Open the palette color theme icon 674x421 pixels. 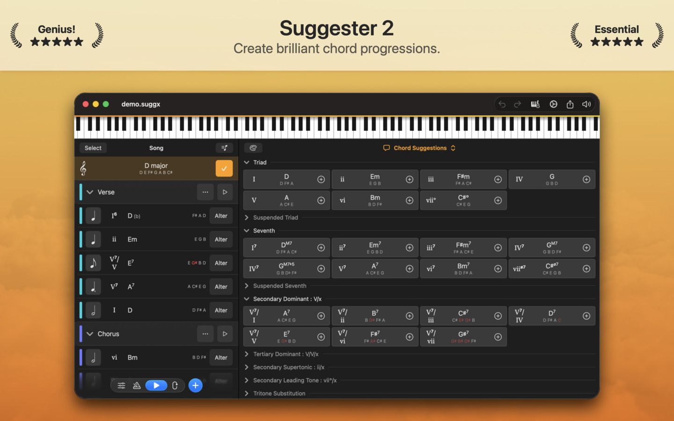coord(253,148)
